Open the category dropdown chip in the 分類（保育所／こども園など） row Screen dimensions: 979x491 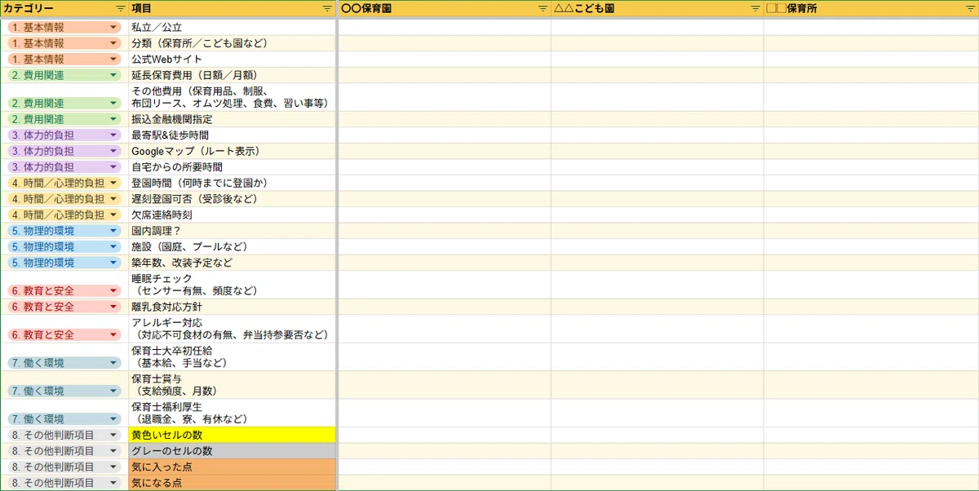[64, 43]
